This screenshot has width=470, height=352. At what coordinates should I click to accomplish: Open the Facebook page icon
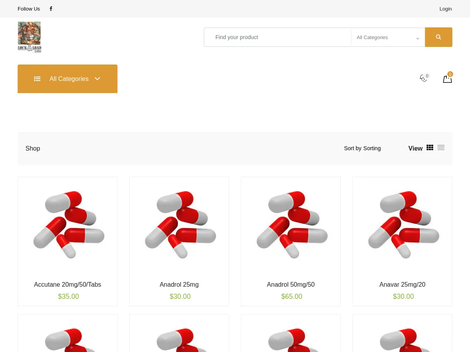pos(51,9)
